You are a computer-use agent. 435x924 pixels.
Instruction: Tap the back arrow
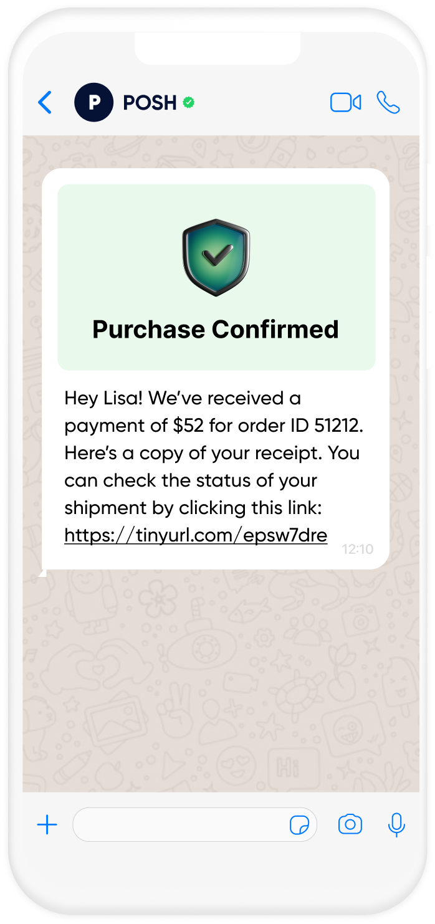(45, 102)
